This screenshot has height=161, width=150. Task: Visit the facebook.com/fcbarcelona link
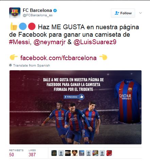pos(59,58)
